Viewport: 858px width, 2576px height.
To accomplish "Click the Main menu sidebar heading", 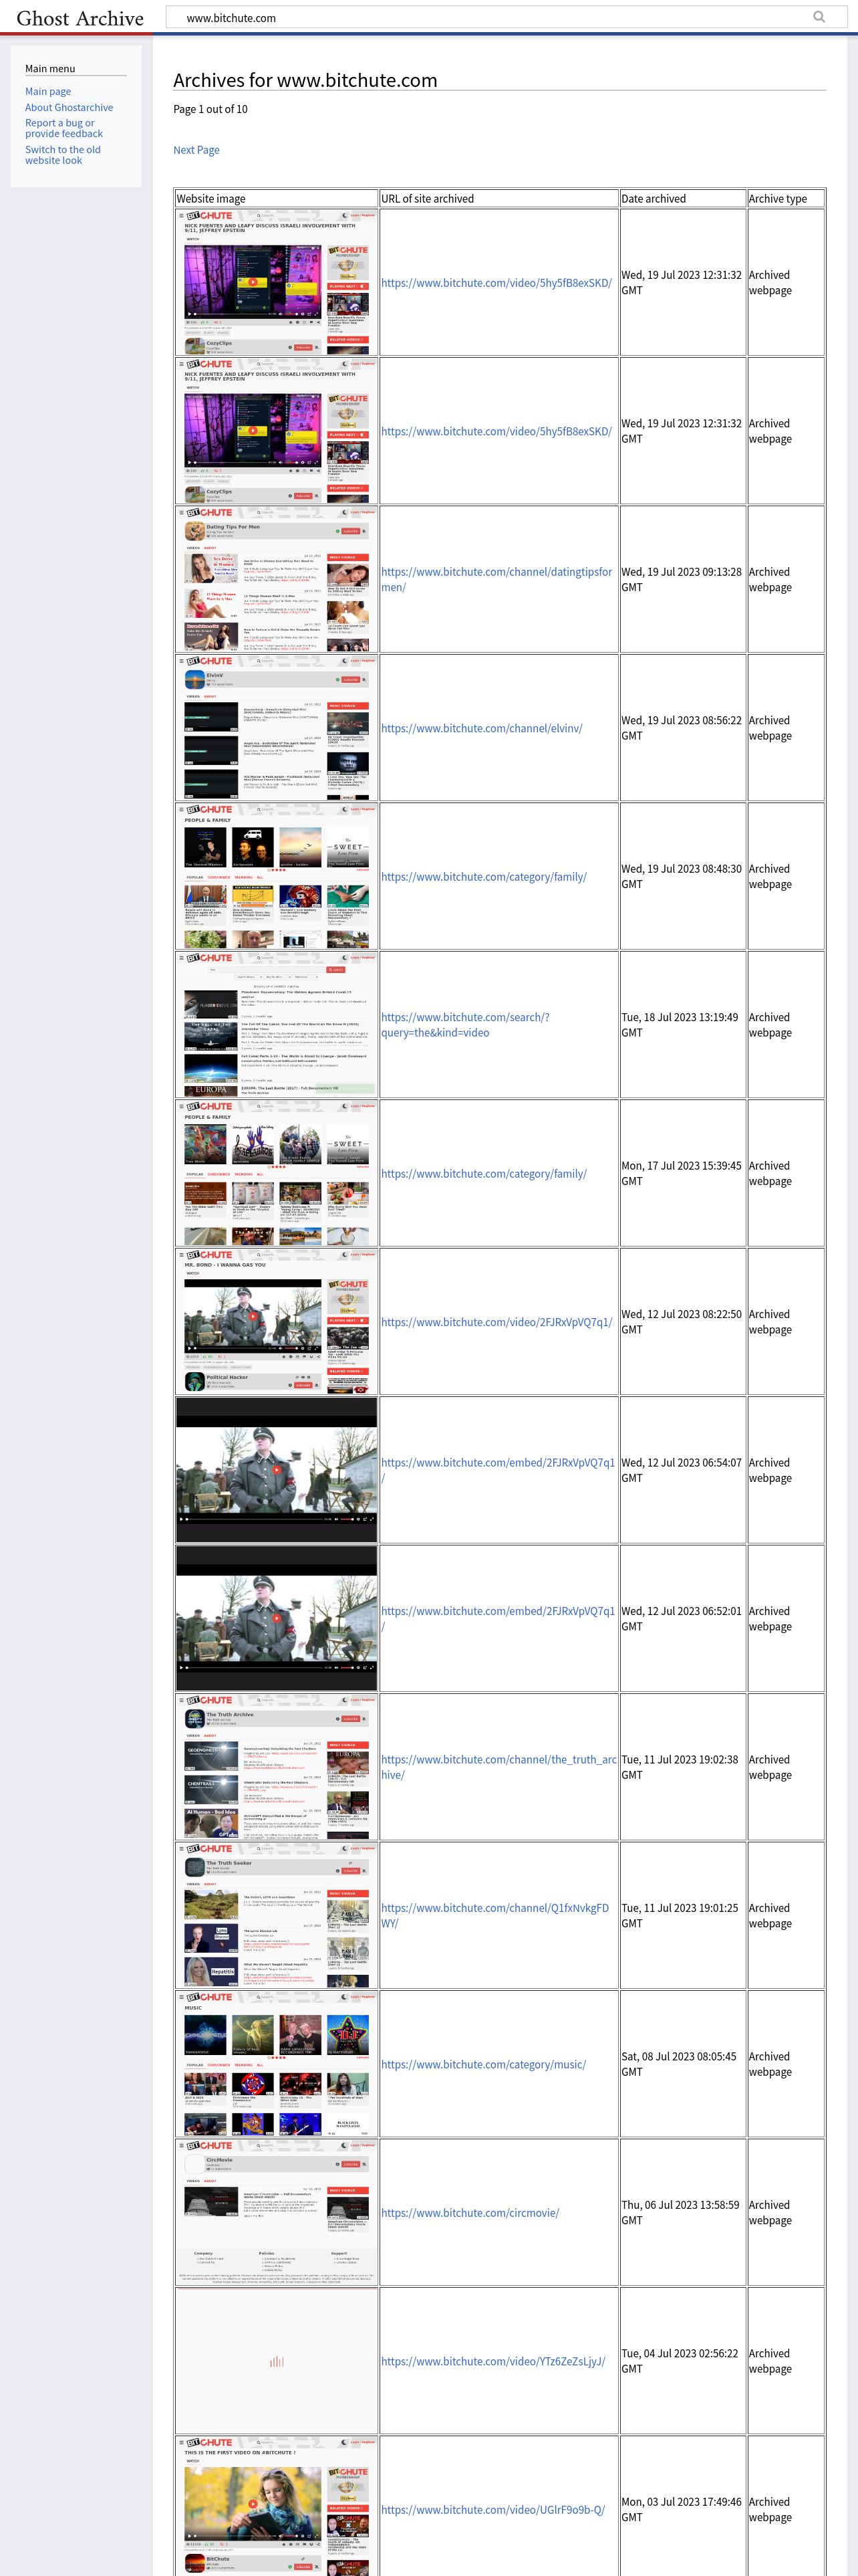I will pyautogui.click(x=50, y=68).
